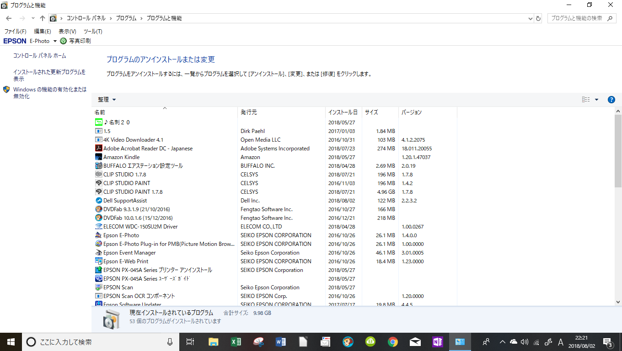Viewport: 622px width, 351px height.
Task: Open インストールされた更新プログラムを表示 link
Action: pyautogui.click(x=49, y=75)
